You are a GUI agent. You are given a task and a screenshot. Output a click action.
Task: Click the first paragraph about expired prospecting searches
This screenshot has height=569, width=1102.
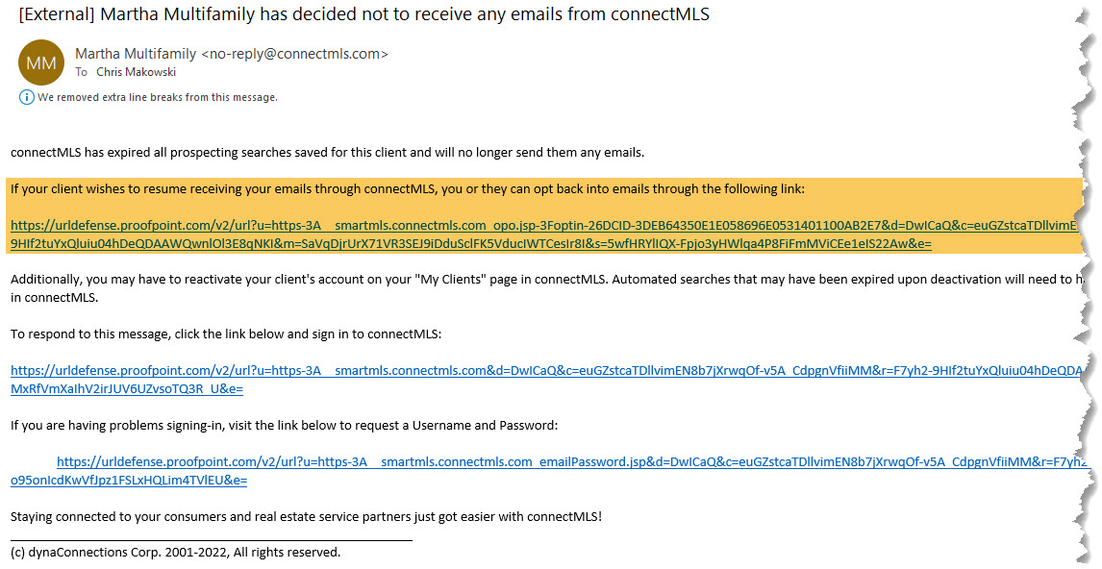(328, 153)
